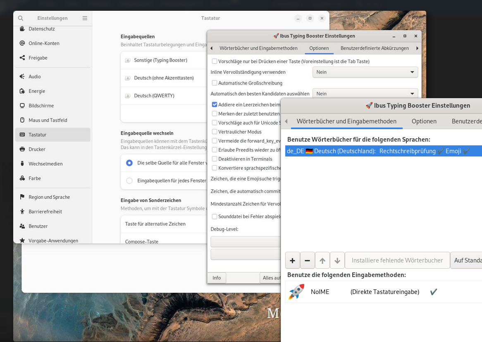482x342 pixels.
Task: Enable Vorschläge nur bei Drücken einer Taste
Action: click(215, 61)
